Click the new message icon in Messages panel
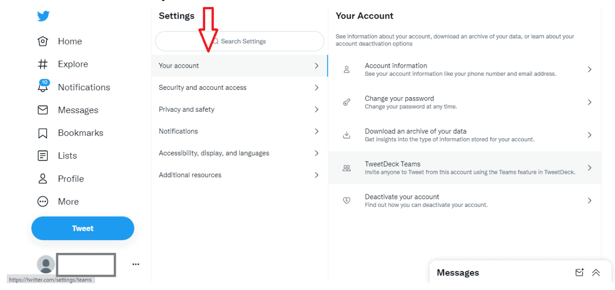Viewport: 615px width, 290px height. tap(579, 272)
